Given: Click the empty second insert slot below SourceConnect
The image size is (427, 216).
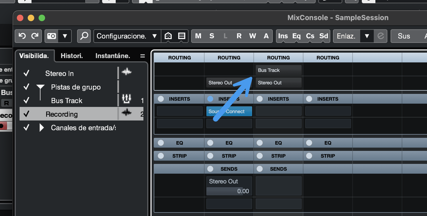Looking at the screenshot, I should click(x=229, y=123).
